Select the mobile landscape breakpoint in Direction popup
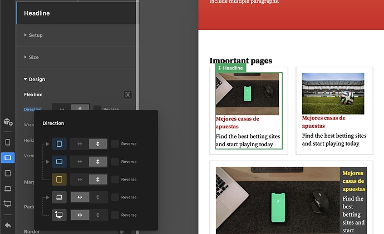This screenshot has height=234, width=384. 59,162
